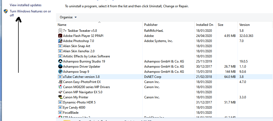Click the Version column header
Image resolution: width=273 pixels, height=121 pixels.
245,25
